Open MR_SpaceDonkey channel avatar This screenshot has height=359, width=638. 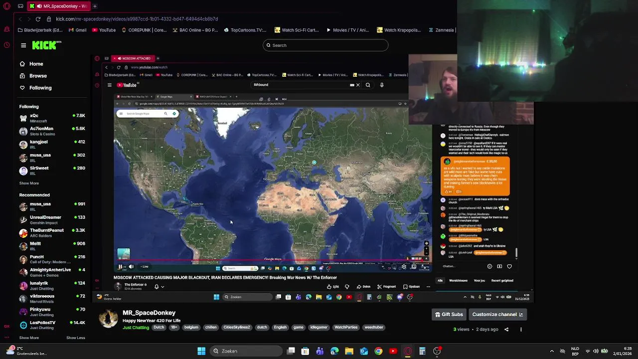pos(108,319)
